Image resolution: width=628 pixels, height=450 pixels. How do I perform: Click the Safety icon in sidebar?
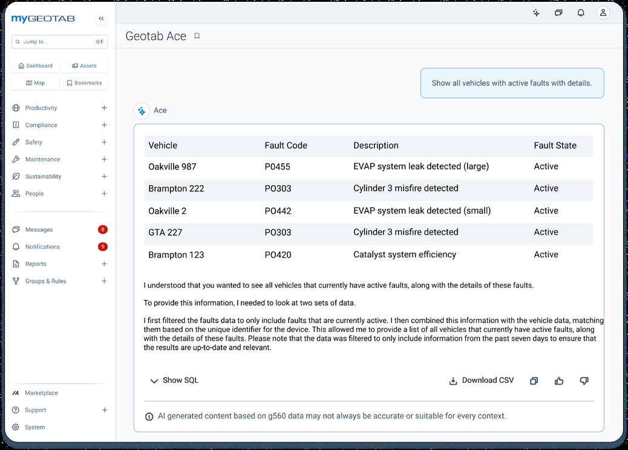(x=16, y=142)
